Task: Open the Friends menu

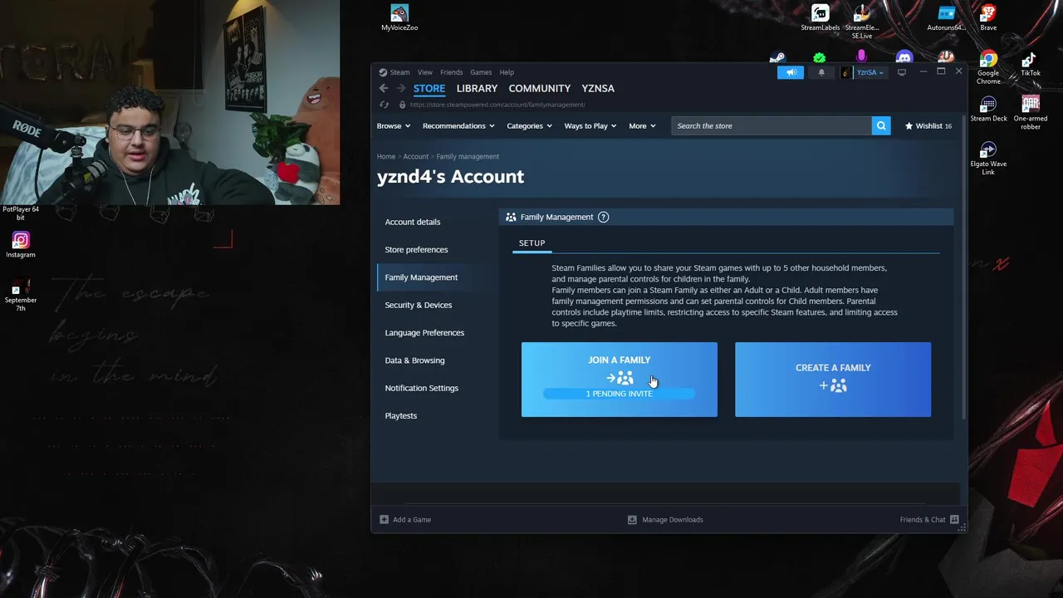Action: coord(451,72)
